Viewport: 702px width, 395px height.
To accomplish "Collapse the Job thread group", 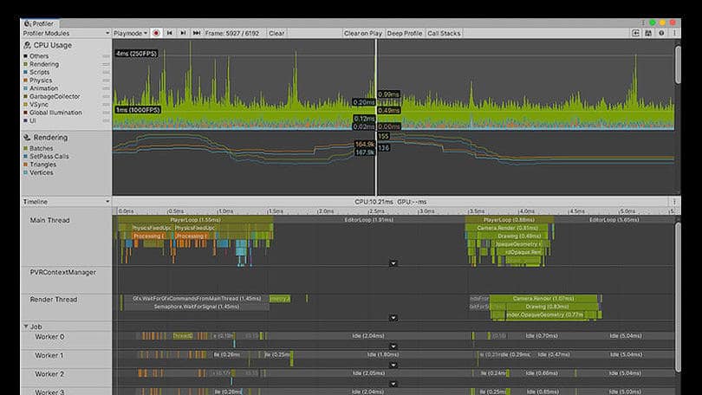I will [x=25, y=327].
